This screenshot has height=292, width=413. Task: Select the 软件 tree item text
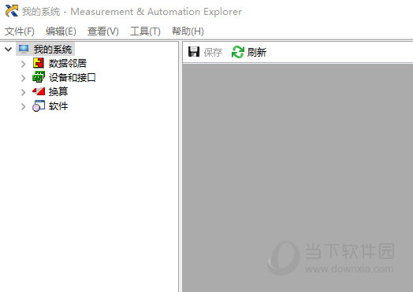[58, 106]
